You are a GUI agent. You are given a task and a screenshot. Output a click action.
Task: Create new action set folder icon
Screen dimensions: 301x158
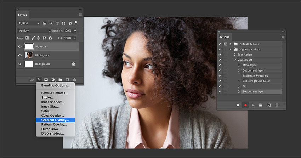pyautogui.click(x=261, y=105)
